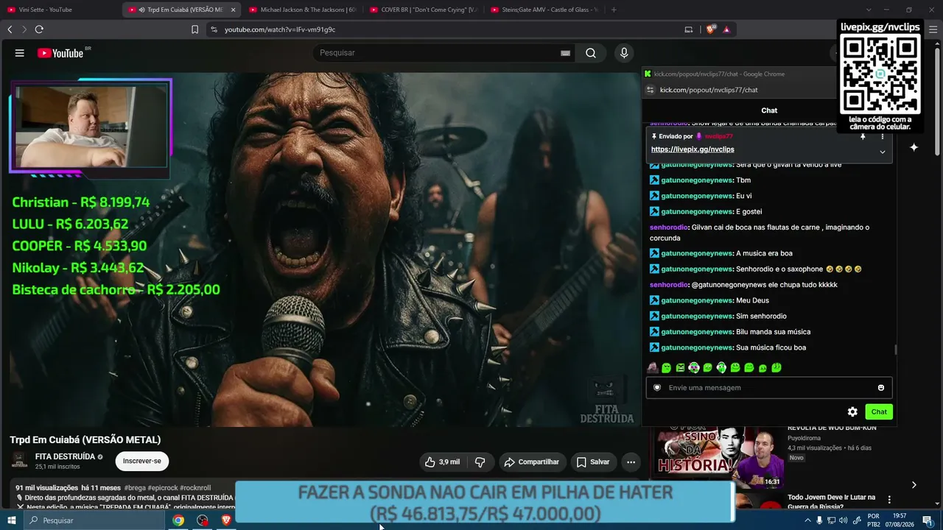Open OBS Studio icon on the taskbar
943x530 pixels.
tap(203, 520)
